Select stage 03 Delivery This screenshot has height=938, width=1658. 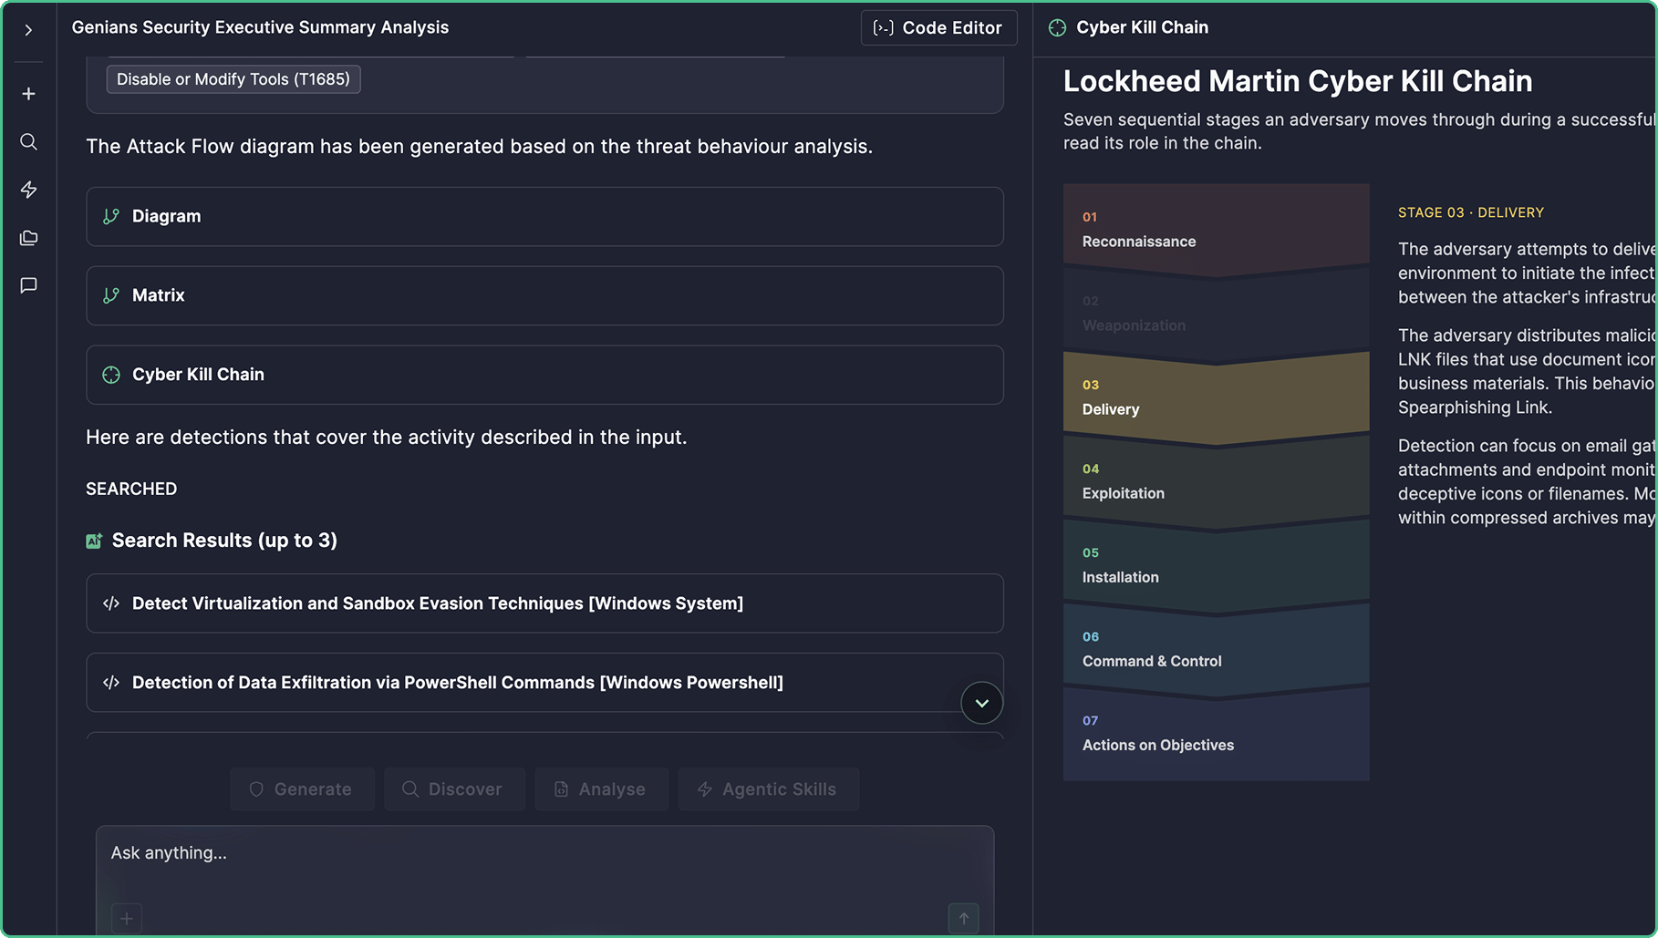pos(1216,397)
